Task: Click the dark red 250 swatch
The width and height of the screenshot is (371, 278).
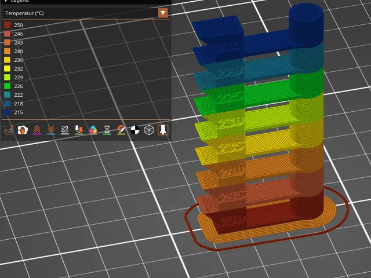Action: coord(7,25)
